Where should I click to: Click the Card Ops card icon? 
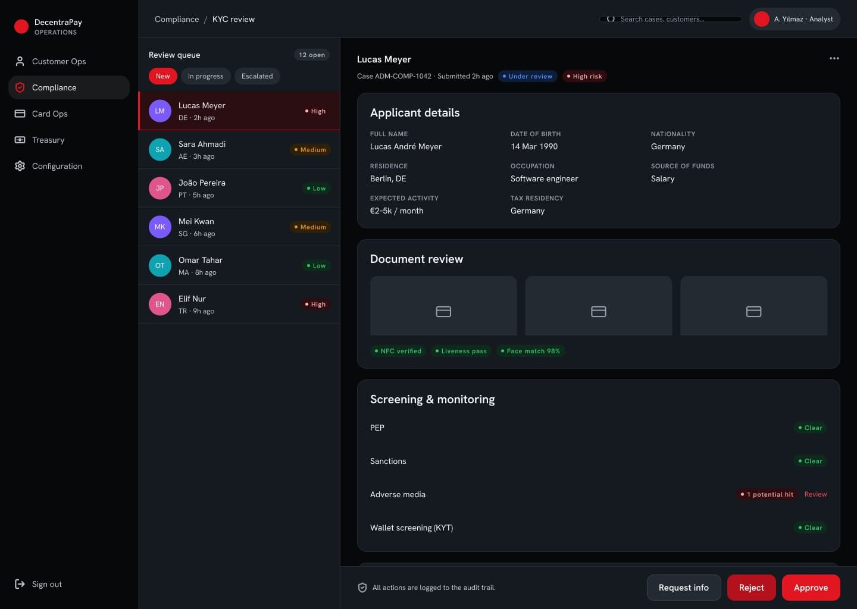pos(20,114)
